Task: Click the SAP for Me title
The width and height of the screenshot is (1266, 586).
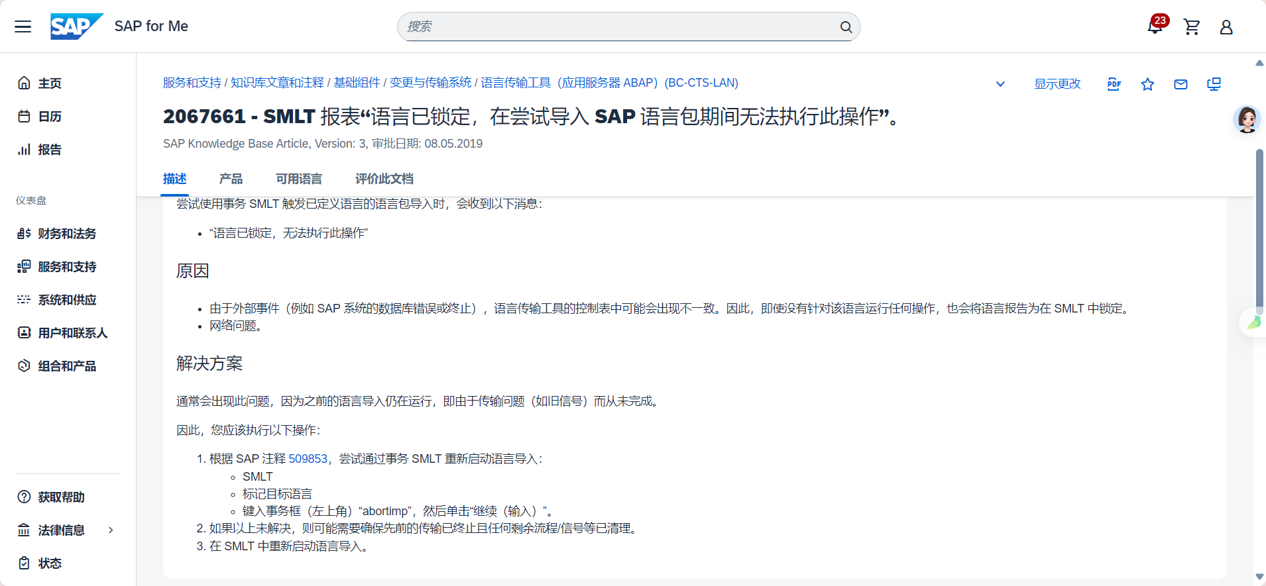Action: 151,26
